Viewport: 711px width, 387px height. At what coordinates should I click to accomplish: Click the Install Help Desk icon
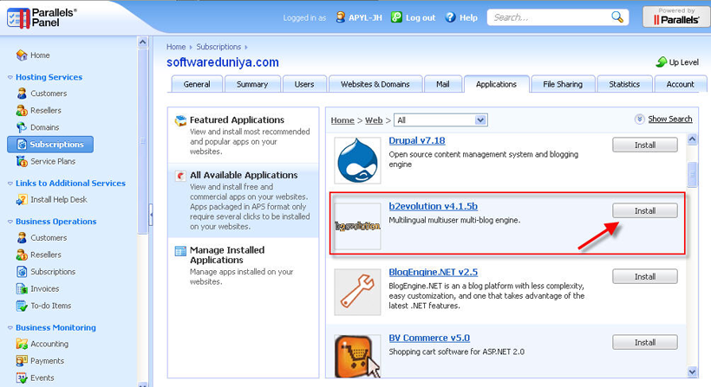(22, 200)
